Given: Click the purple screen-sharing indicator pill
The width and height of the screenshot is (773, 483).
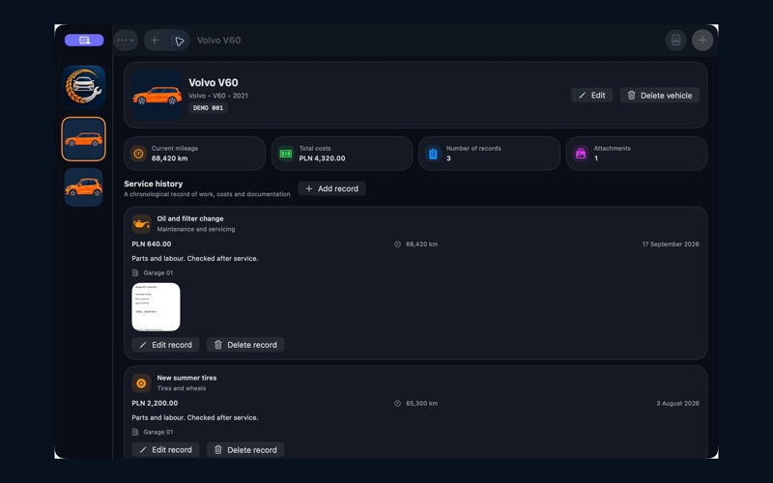Looking at the screenshot, I should [x=84, y=40].
